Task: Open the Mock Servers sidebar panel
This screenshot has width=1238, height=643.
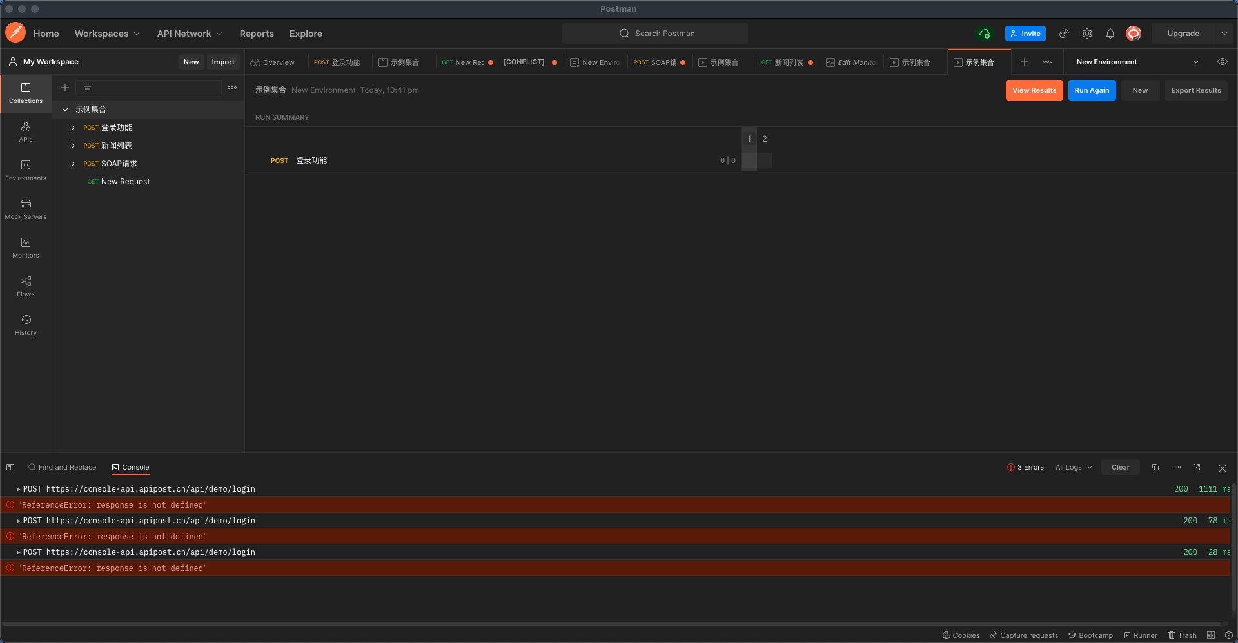Action: pos(26,209)
